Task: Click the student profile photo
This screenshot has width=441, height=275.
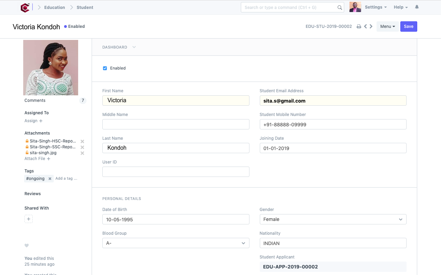Action: click(x=51, y=67)
